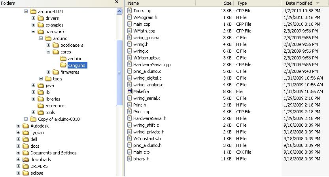Click the WMath.cpp file icon
Image resolution: width=329 pixels, height=177 pixels.
click(129, 31)
